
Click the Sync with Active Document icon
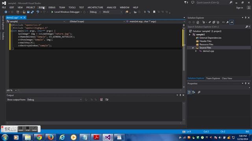coord(209,22)
